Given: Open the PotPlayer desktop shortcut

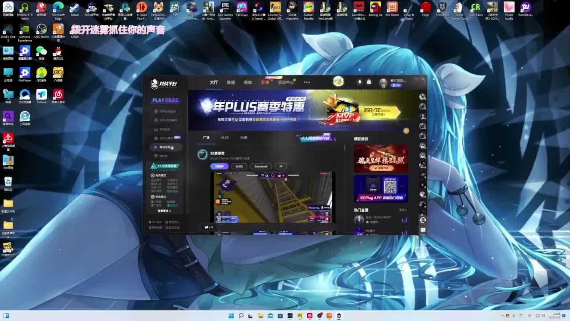Looking at the screenshot, I should coord(25,74).
